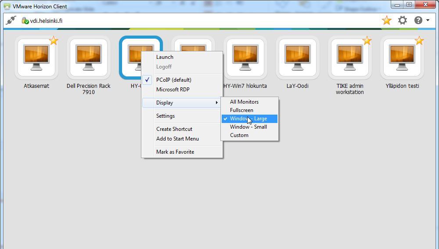Select the HY-Win7 hlokunta desktop icon
This screenshot has height=249, width=439.
[x=245, y=58]
